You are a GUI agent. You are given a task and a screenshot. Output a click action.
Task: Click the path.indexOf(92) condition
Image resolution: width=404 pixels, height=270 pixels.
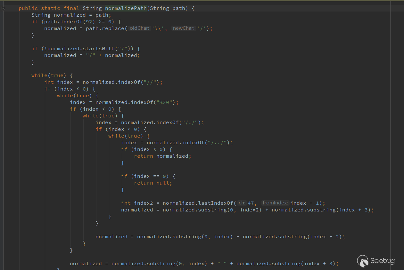[x=68, y=22]
